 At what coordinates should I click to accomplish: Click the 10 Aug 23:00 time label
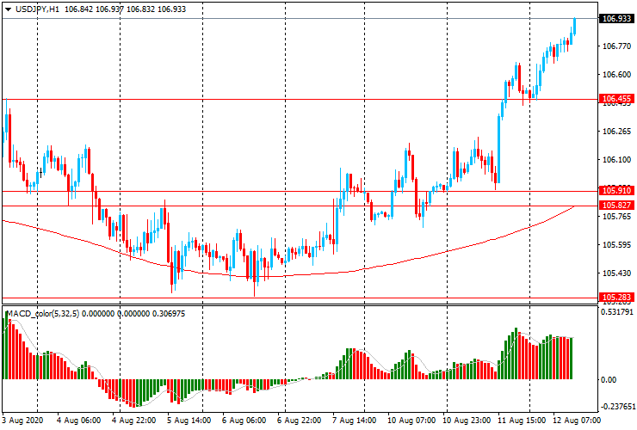[x=467, y=421]
